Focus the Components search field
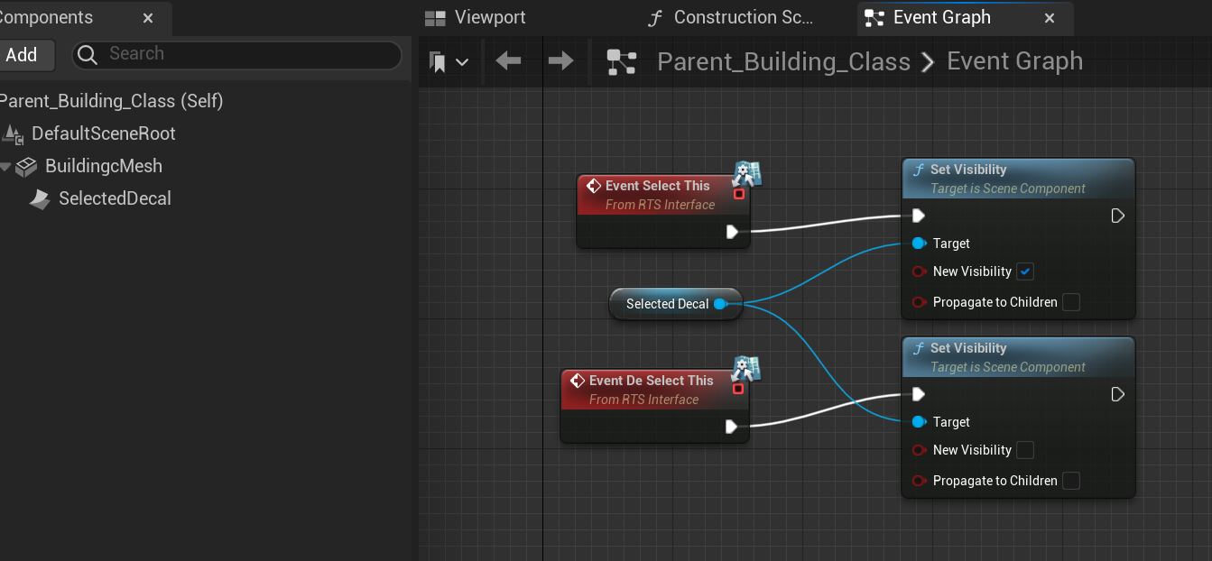 tap(236, 55)
